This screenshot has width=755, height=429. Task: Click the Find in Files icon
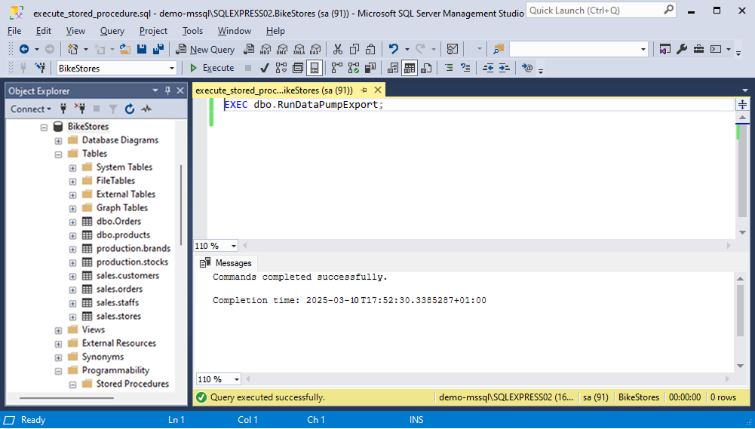499,49
